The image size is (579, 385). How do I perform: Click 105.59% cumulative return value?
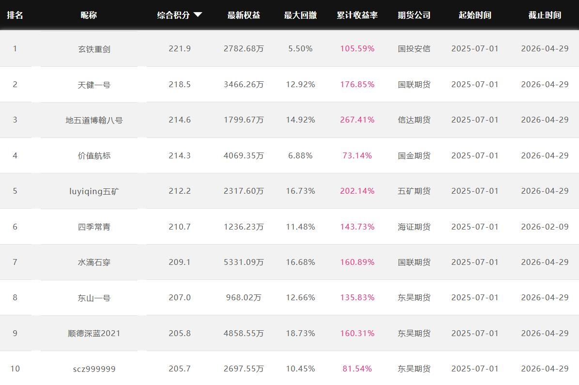(357, 49)
